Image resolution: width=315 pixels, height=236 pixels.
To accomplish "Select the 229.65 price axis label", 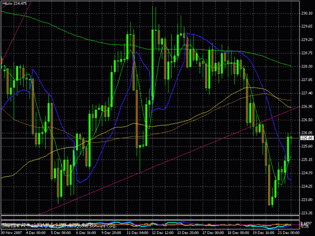I will click(307, 27).
